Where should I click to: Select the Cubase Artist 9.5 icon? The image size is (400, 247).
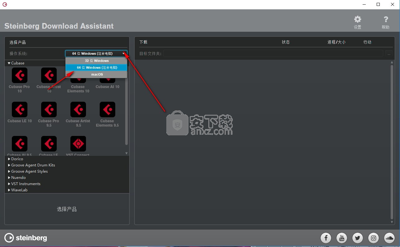[x=78, y=110]
